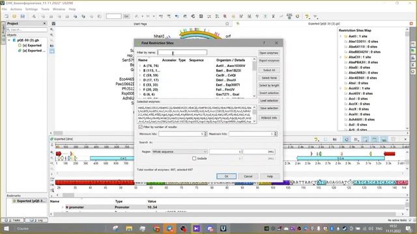Collapse pQE-30 (3).gb project tree node

tap(9, 40)
